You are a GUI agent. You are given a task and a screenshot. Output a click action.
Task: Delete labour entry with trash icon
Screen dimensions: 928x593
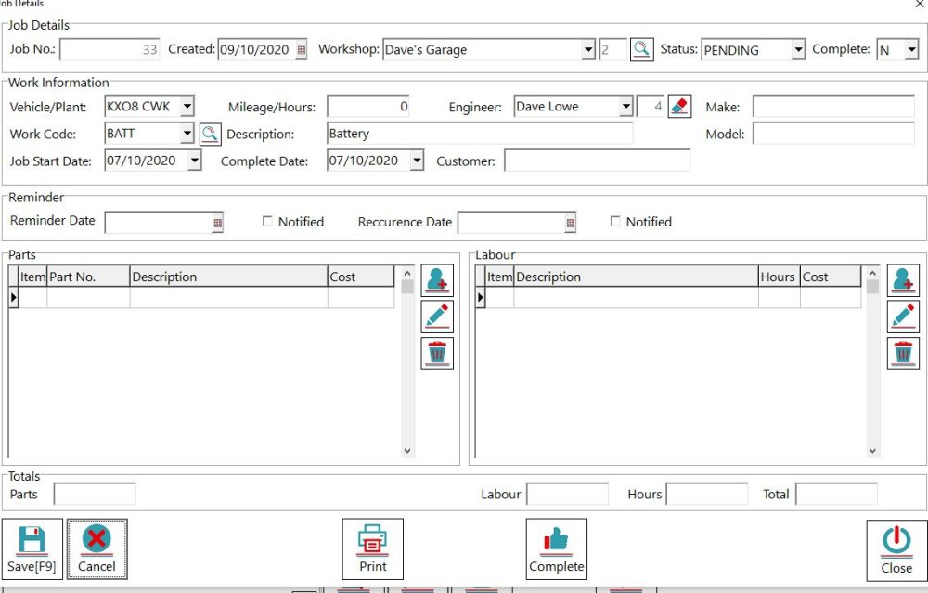903,354
